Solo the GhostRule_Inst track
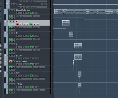The image size is (118, 98). pos(14,10)
